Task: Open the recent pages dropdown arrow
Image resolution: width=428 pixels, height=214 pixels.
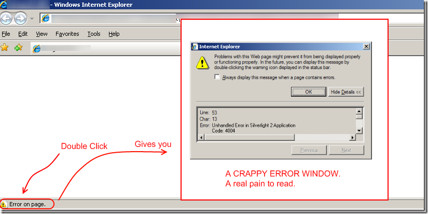Action: pos(32,19)
